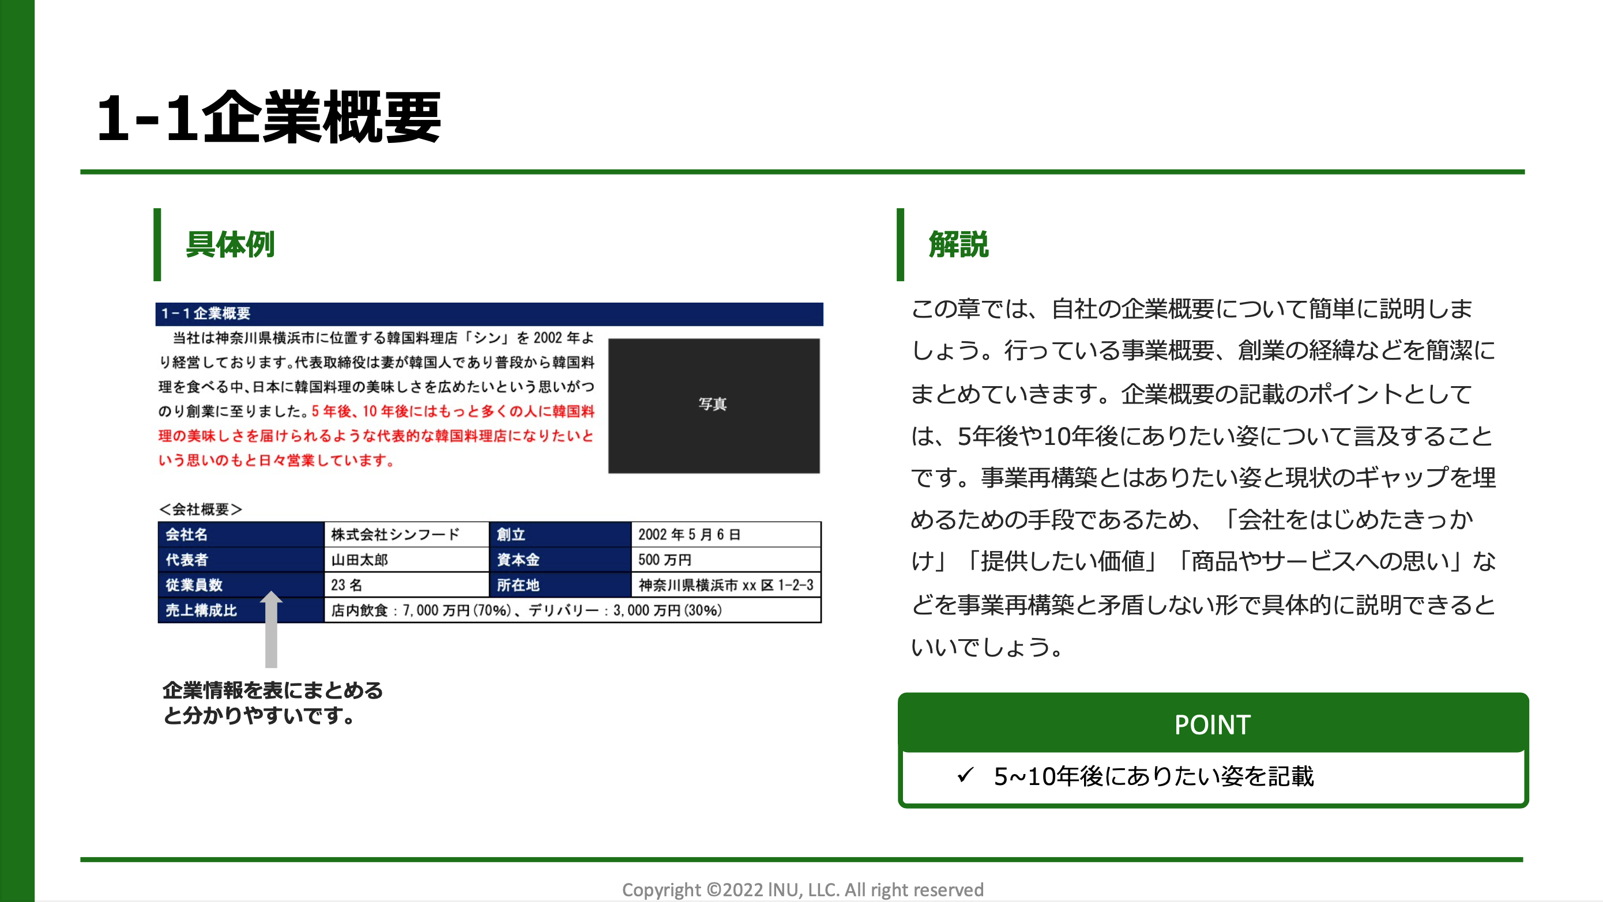Click the 具体例 section heading
The width and height of the screenshot is (1603, 902).
(229, 244)
